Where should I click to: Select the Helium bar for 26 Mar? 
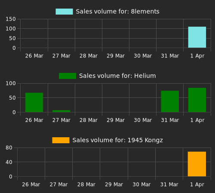click(x=34, y=103)
